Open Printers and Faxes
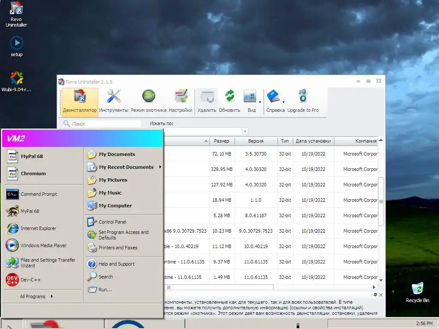This screenshot has height=329, width=439. tap(124, 248)
